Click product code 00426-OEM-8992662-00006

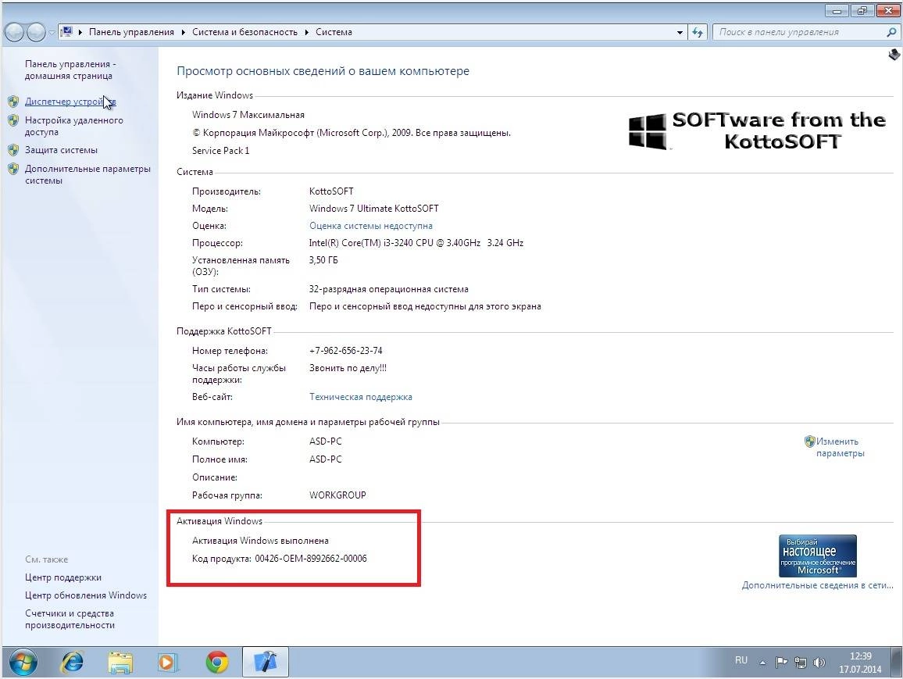(x=311, y=559)
